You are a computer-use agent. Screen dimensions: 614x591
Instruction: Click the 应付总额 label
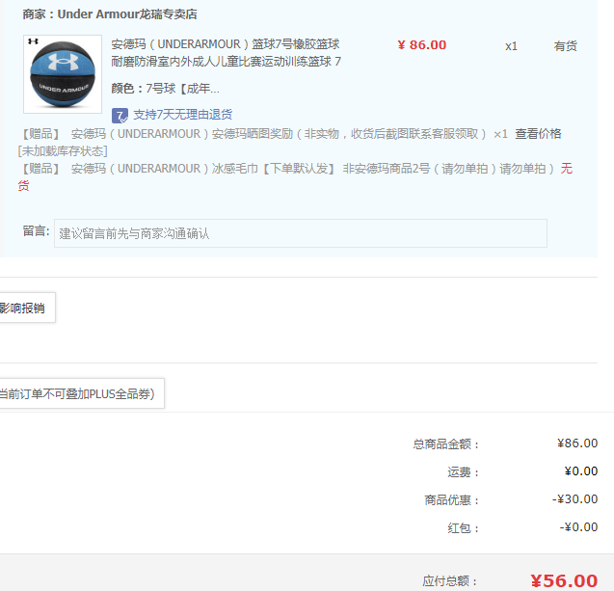pyautogui.click(x=450, y=581)
